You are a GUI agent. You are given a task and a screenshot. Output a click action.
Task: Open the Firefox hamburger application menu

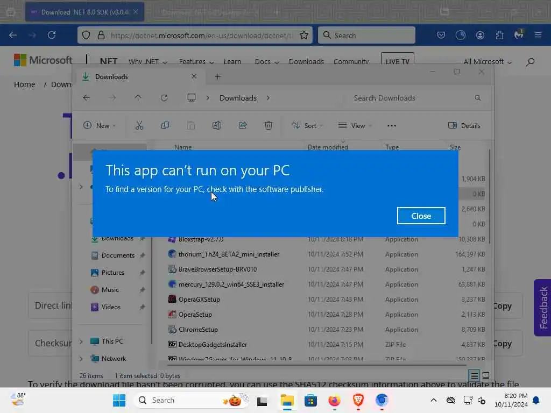pyautogui.click(x=538, y=35)
